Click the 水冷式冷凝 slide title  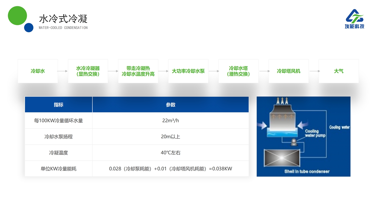63,19
